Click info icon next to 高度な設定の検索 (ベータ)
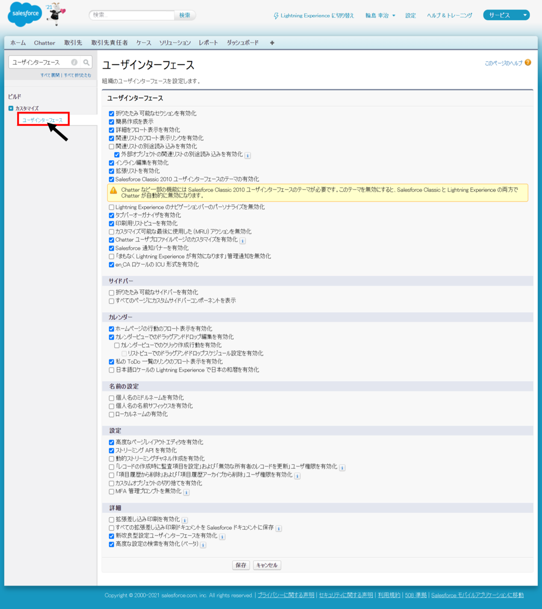Screen dimensions: 542x609 pyautogui.click(x=203, y=545)
